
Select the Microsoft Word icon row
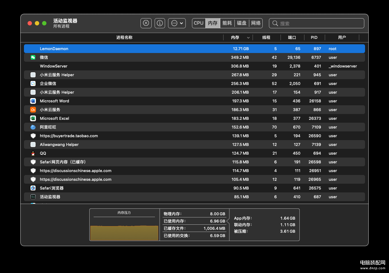[33, 101]
